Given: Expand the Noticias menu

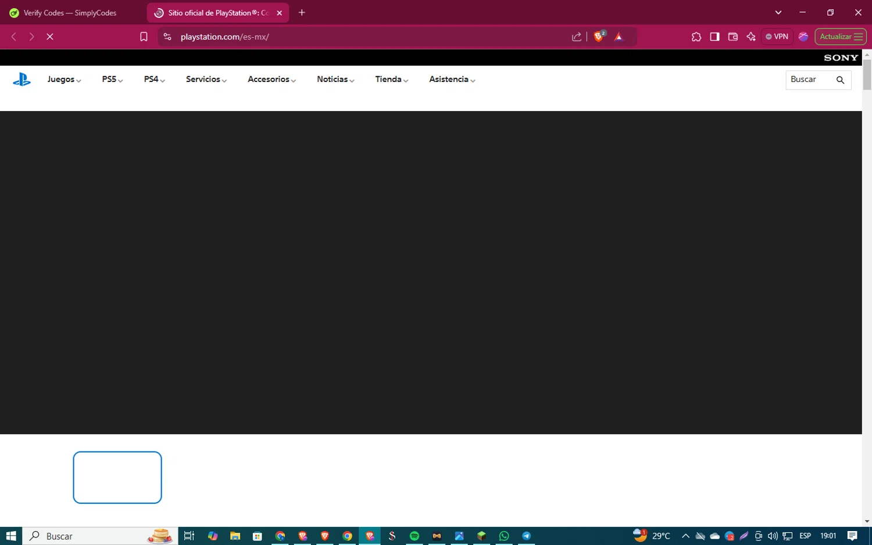Looking at the screenshot, I should click(x=335, y=80).
